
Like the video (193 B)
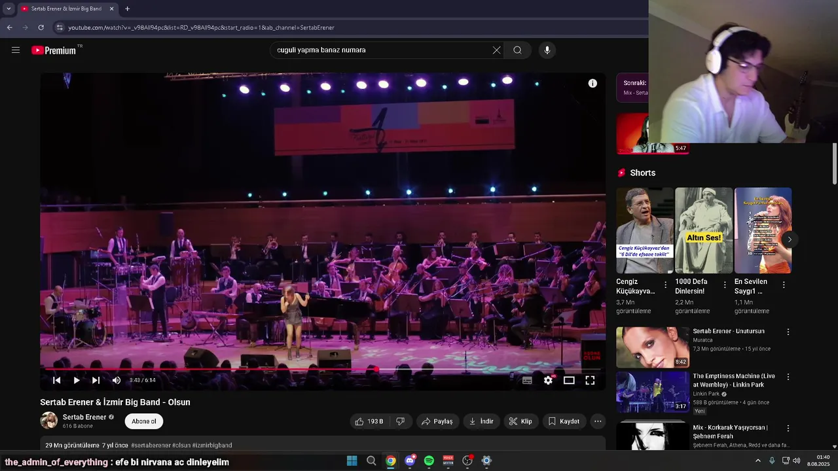369,421
